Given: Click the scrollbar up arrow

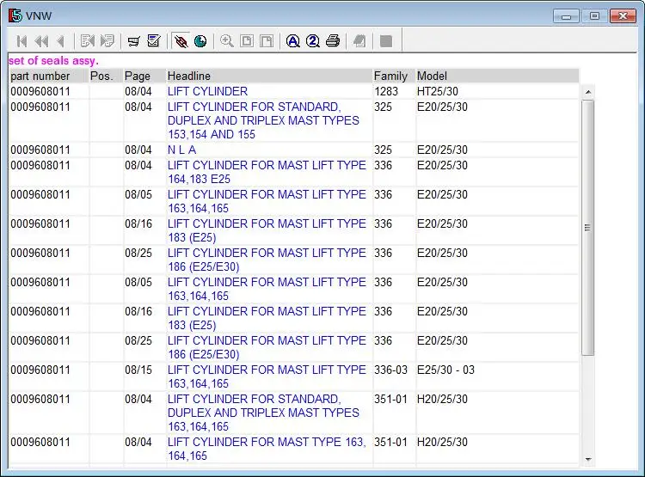Looking at the screenshot, I should [588, 92].
